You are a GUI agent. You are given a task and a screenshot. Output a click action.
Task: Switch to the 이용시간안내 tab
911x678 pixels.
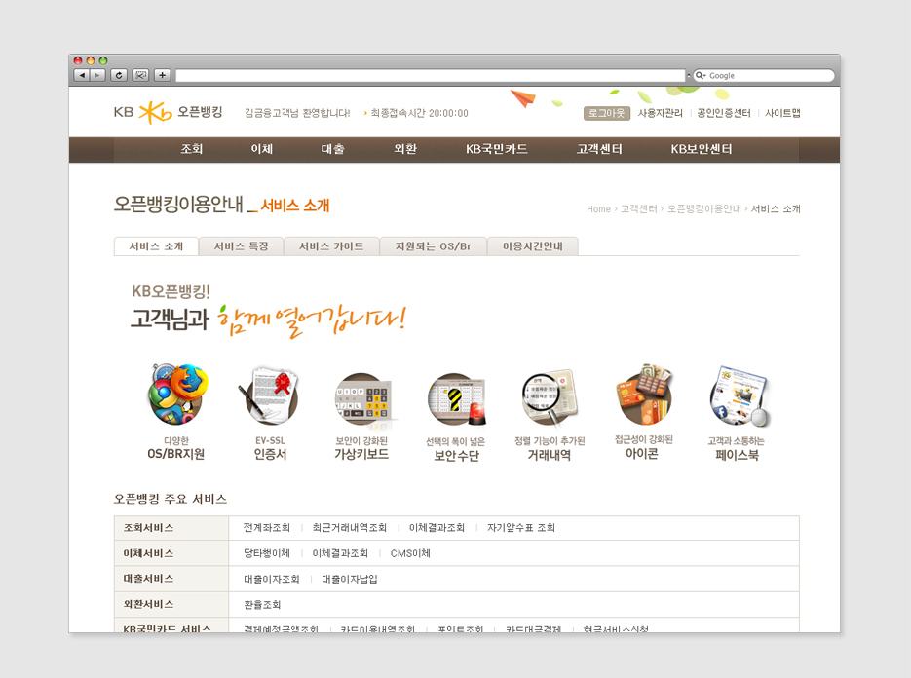pos(533,246)
